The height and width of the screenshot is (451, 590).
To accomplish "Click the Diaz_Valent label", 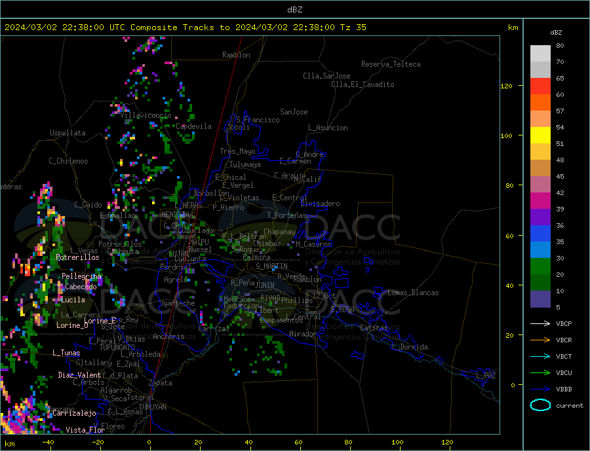I will (x=79, y=374).
